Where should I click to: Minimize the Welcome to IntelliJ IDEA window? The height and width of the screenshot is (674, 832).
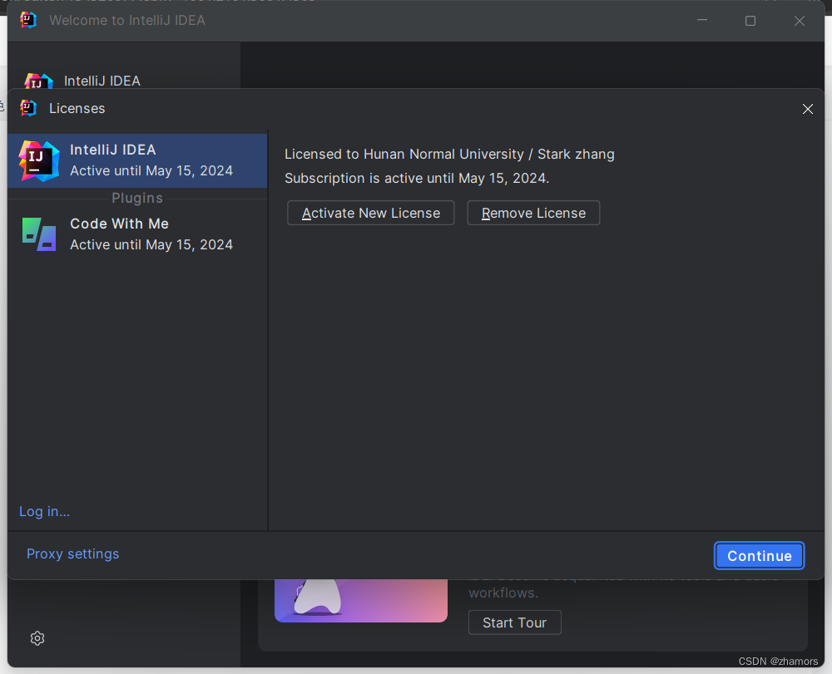(x=702, y=20)
